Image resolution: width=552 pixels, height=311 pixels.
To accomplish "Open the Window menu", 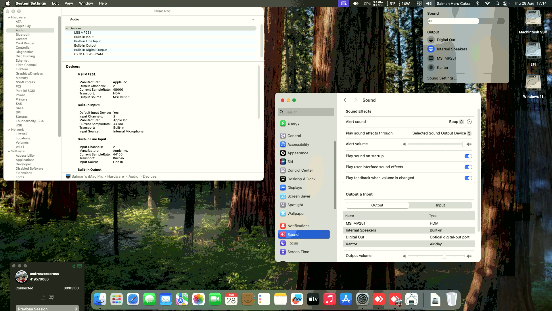I will coord(86,3).
